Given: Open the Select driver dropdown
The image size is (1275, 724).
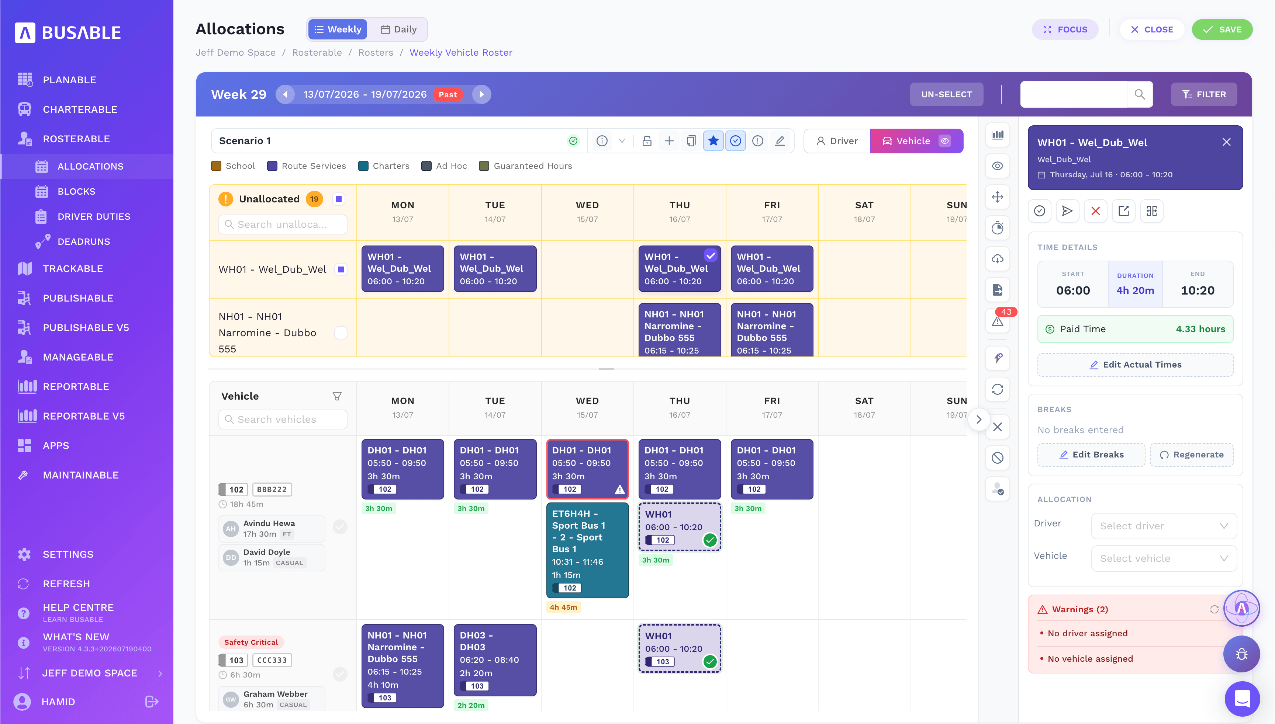Looking at the screenshot, I should pos(1164,526).
